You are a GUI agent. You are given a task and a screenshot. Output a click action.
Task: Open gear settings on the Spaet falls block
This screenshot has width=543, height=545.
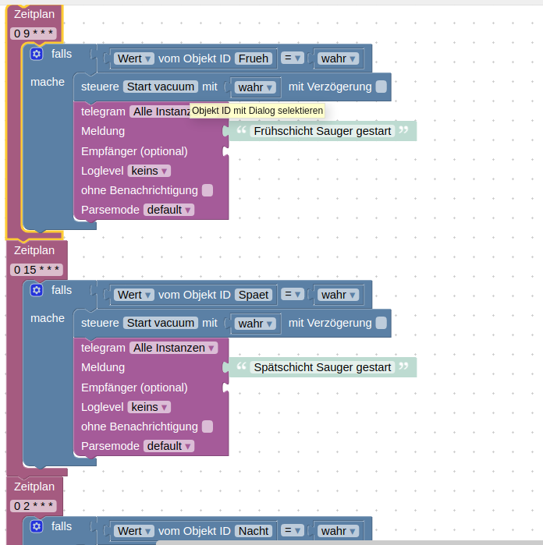[x=37, y=290]
